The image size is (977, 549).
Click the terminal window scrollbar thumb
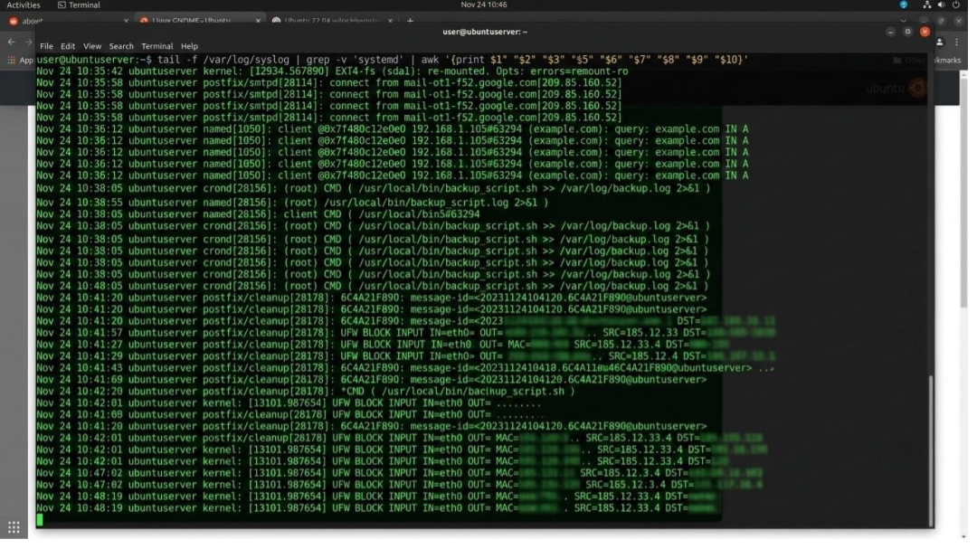pyautogui.click(x=932, y=450)
